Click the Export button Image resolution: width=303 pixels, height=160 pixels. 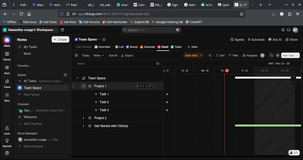tap(127, 56)
